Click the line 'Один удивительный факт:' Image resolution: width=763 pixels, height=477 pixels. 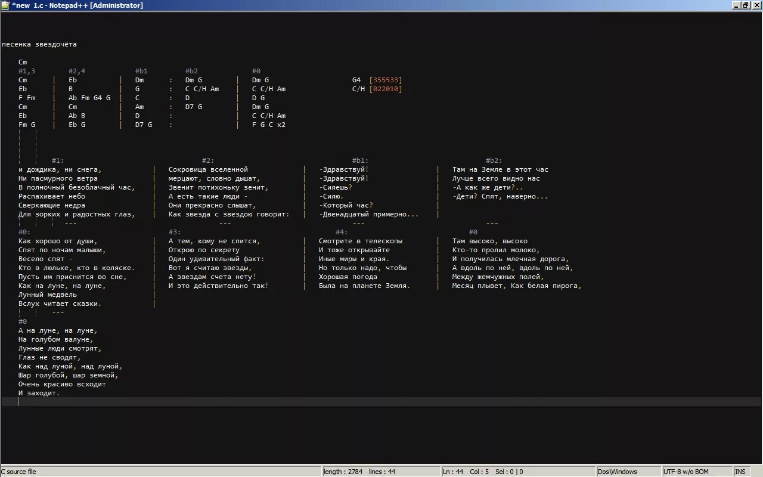pyautogui.click(x=216, y=259)
